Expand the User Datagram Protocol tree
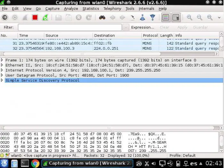 (2, 75)
